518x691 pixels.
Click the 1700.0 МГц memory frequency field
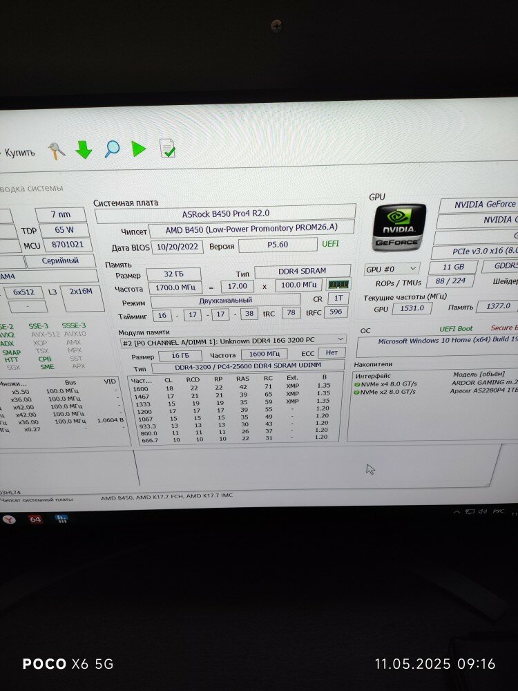click(x=175, y=287)
